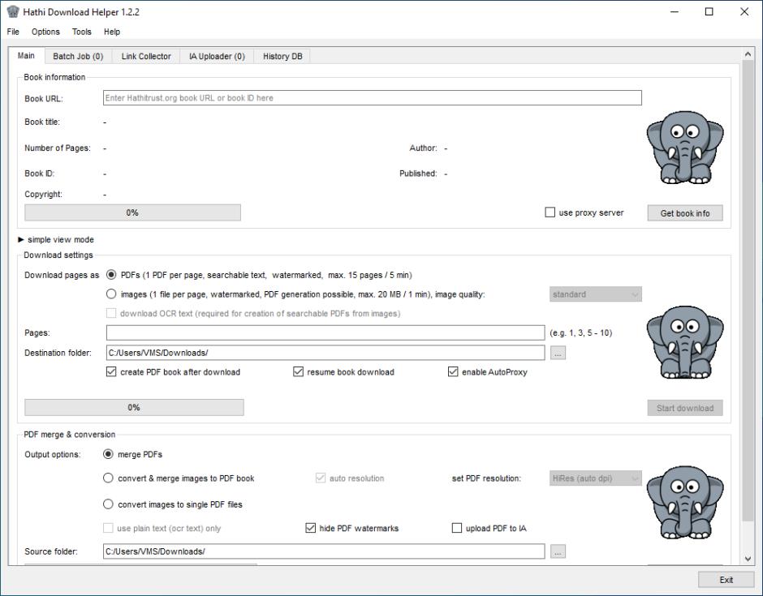Viewport: 763px width, 596px height.
Task: Click the Get book info button
Action: click(684, 213)
